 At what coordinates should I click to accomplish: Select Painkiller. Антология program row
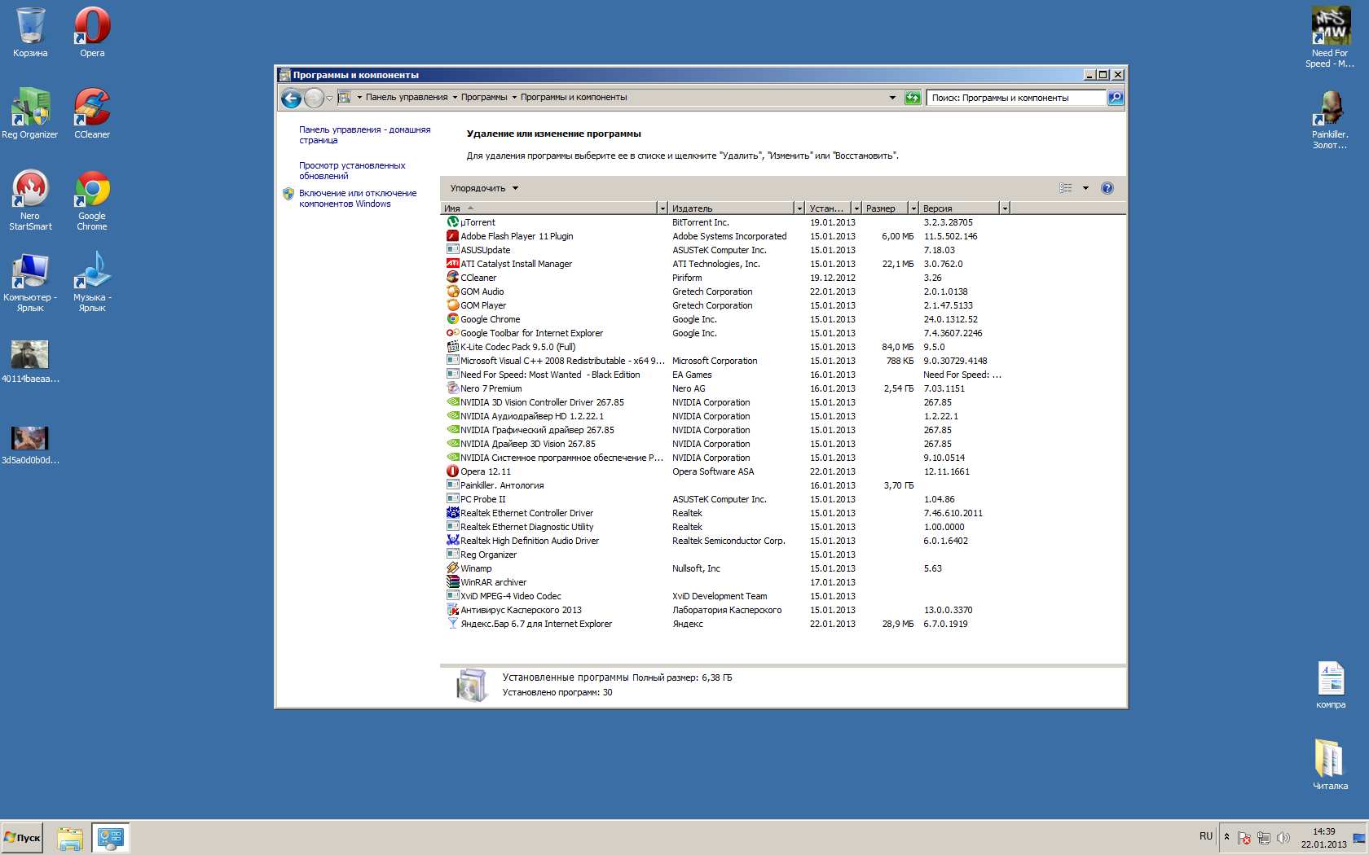click(725, 485)
